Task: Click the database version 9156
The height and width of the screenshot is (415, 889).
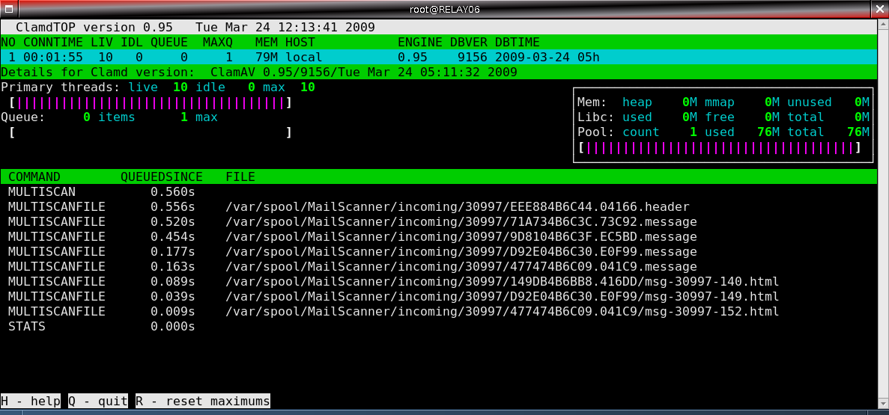Action: point(473,57)
